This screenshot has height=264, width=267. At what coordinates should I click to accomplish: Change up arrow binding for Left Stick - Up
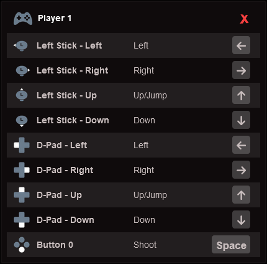tap(241, 95)
